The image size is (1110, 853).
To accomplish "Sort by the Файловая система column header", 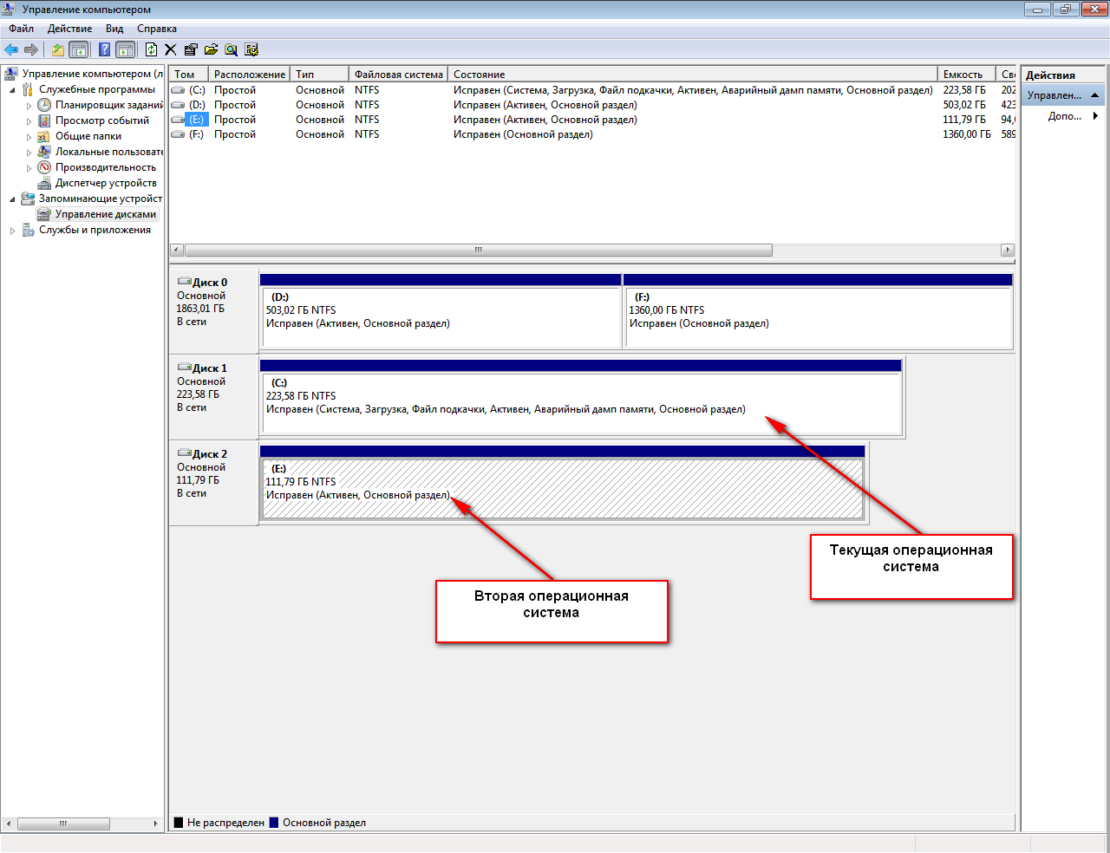I will [398, 75].
